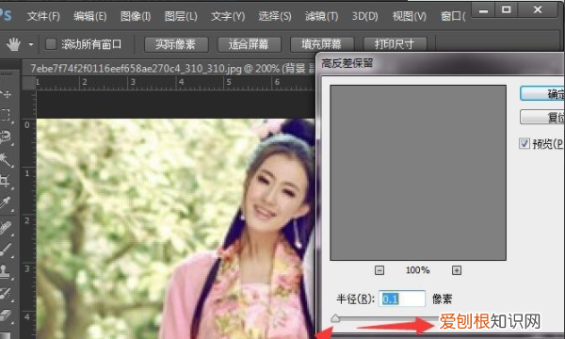Open the 窗口 menu
This screenshot has width=565, height=339.
[x=453, y=16]
